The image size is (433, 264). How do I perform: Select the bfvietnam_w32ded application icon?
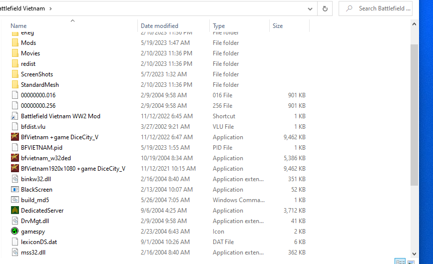[x=15, y=158]
